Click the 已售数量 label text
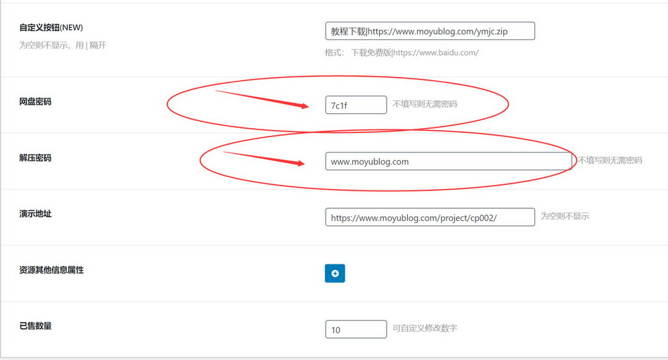The width and height of the screenshot is (668, 360). click(35, 326)
